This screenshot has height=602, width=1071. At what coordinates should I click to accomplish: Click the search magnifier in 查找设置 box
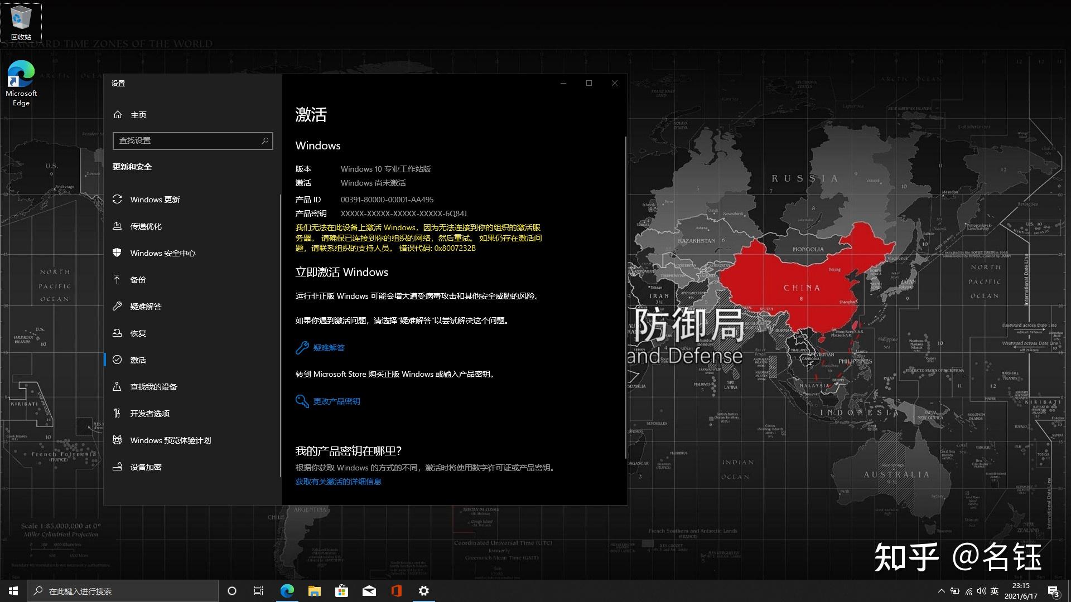point(265,140)
